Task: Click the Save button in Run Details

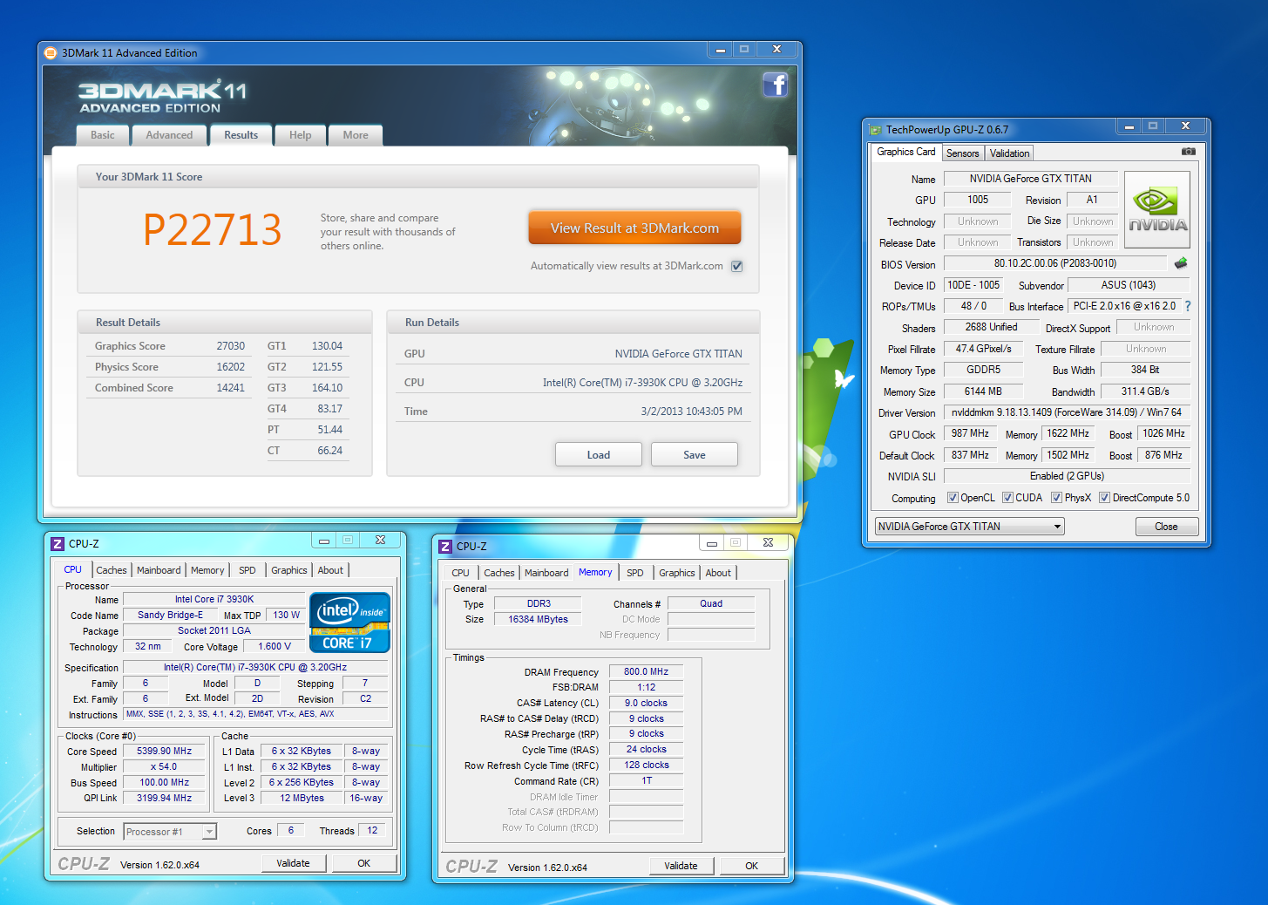Action: coord(695,455)
